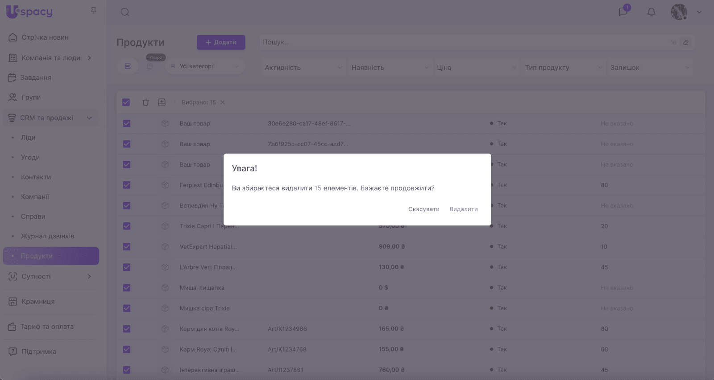Clear selection with X next to Вибрано: 15
Viewport: 714px width, 380px height.
pos(223,102)
